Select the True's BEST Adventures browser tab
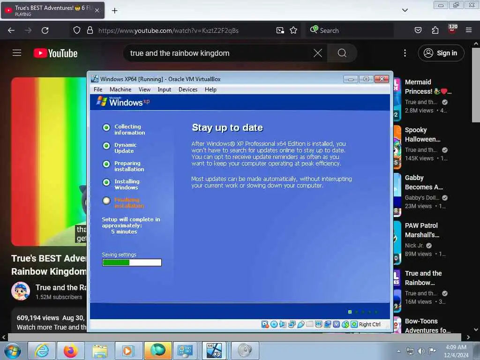The image size is (480, 360). (52, 10)
